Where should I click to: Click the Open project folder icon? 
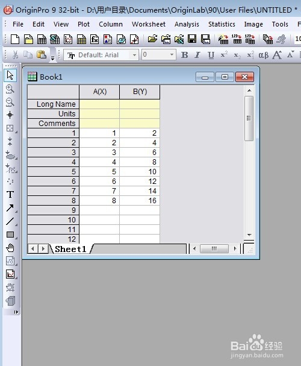coord(152,39)
